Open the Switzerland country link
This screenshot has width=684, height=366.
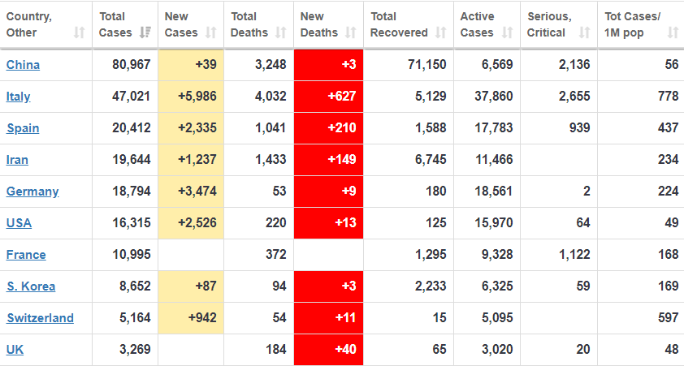40,318
